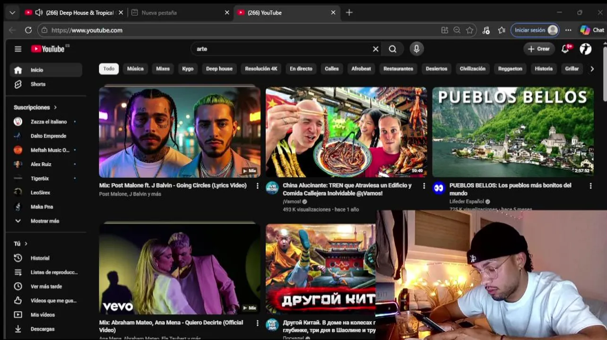The image size is (607, 340).
Task: Select the Kygo filter chip
Action: (x=188, y=69)
